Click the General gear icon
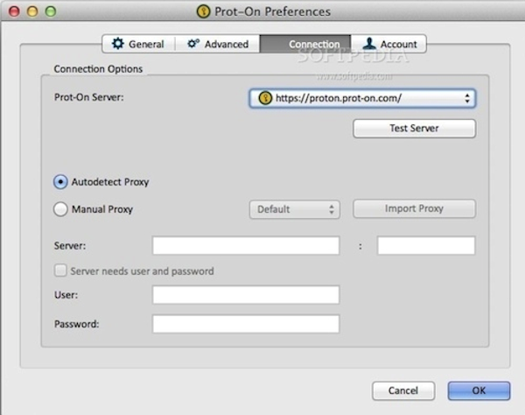 click(118, 44)
